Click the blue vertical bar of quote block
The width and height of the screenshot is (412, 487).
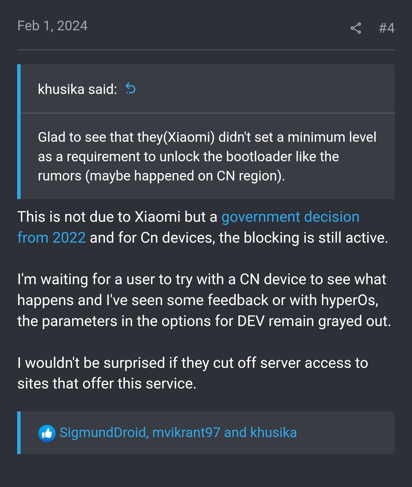(x=19, y=131)
